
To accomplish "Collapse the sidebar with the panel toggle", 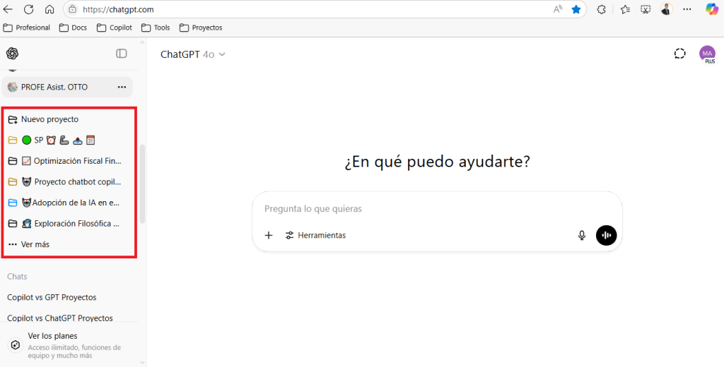I will 122,54.
